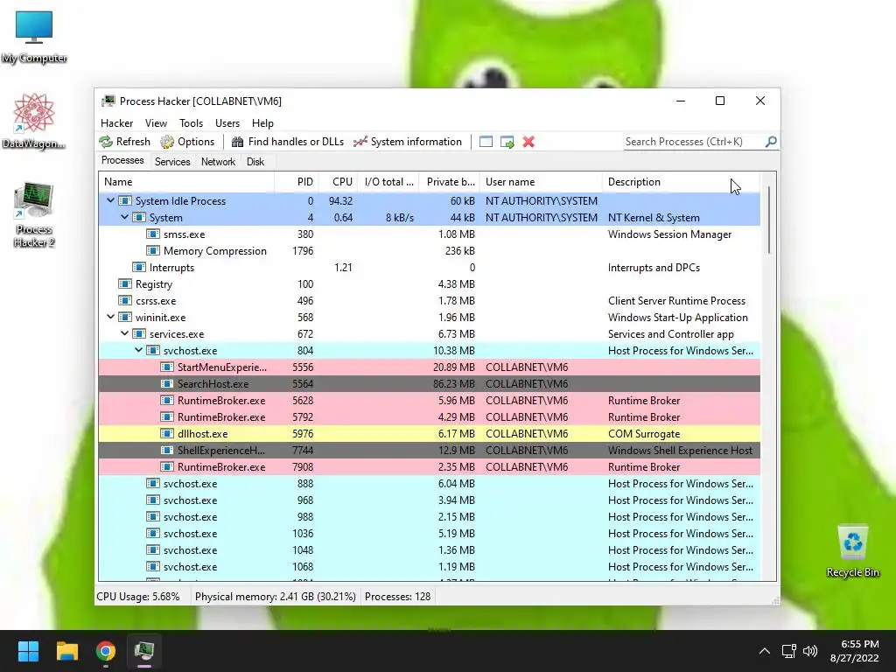Screen dimensions: 896x672
Task: Click the ShellExperienceHost process icon
Action: click(167, 451)
